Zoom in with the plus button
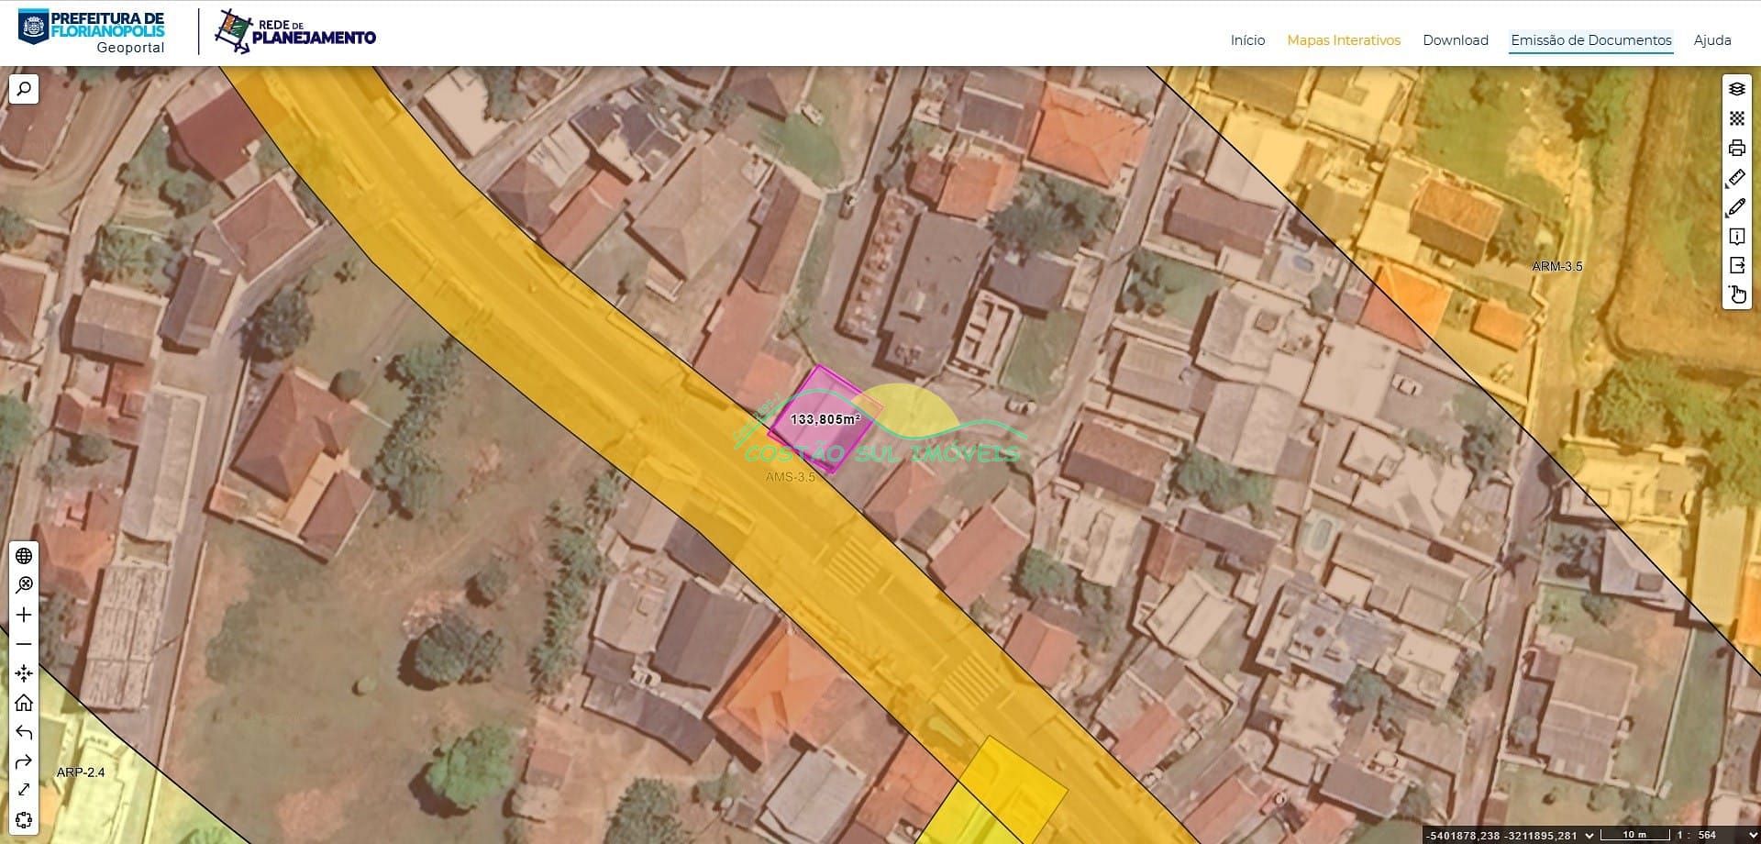The image size is (1761, 844). (24, 615)
